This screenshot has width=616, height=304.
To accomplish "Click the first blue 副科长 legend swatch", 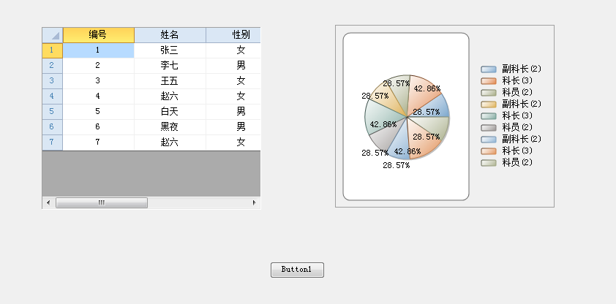I will point(488,69).
